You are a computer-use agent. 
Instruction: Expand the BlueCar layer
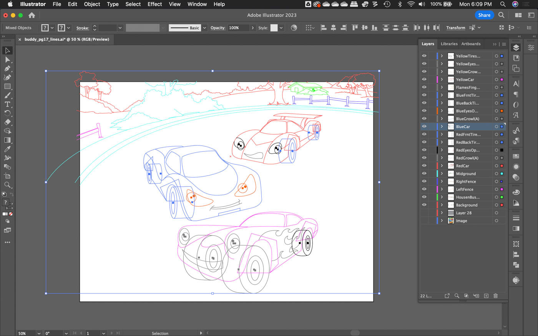pyautogui.click(x=442, y=126)
